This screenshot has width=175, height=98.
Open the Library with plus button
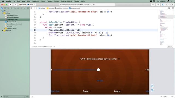(153, 5)
